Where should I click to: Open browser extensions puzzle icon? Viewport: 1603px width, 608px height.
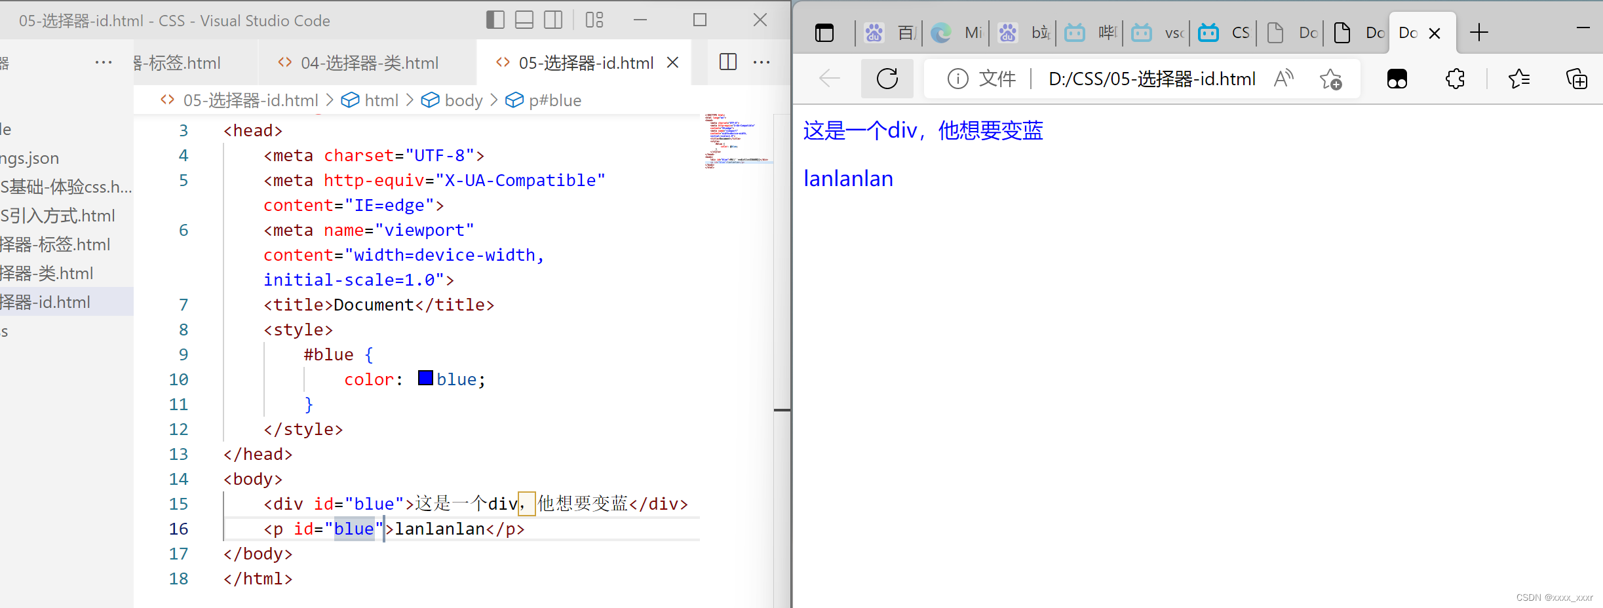tap(1455, 79)
